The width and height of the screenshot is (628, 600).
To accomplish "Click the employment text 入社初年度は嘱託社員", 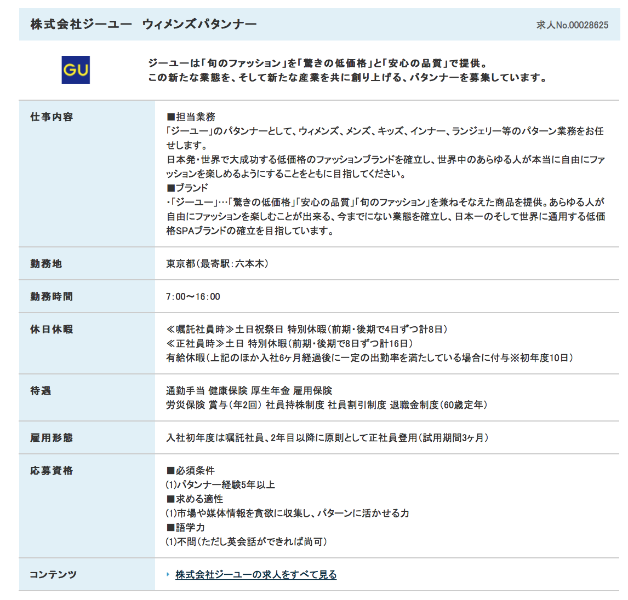I will tap(327, 437).
